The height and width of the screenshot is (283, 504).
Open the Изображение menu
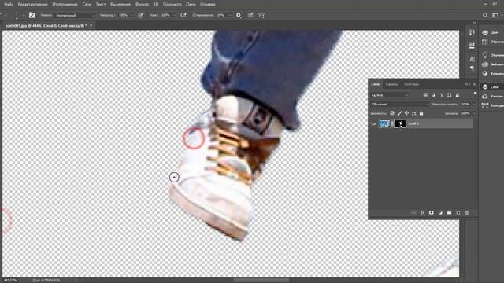(x=65, y=4)
